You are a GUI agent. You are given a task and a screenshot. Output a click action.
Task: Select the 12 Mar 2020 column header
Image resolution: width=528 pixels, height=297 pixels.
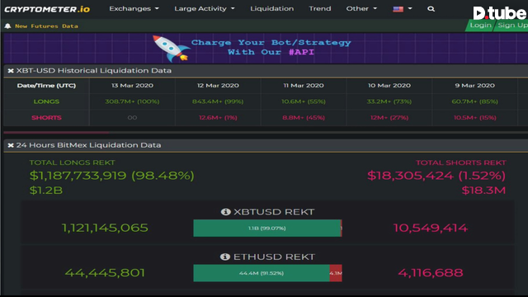click(218, 86)
